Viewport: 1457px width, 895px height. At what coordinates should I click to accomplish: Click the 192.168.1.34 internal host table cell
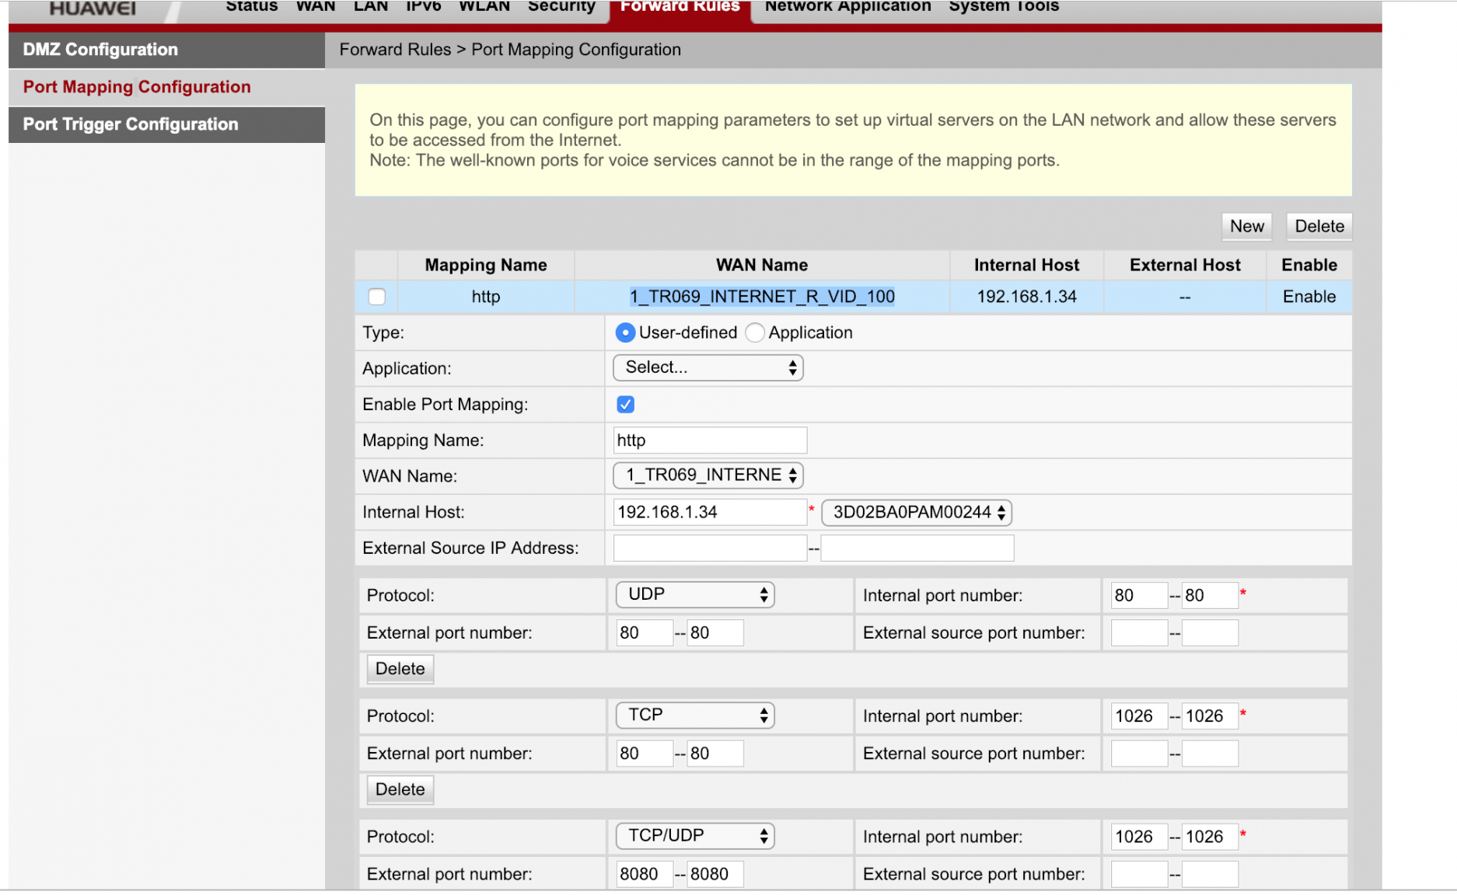(x=1026, y=297)
